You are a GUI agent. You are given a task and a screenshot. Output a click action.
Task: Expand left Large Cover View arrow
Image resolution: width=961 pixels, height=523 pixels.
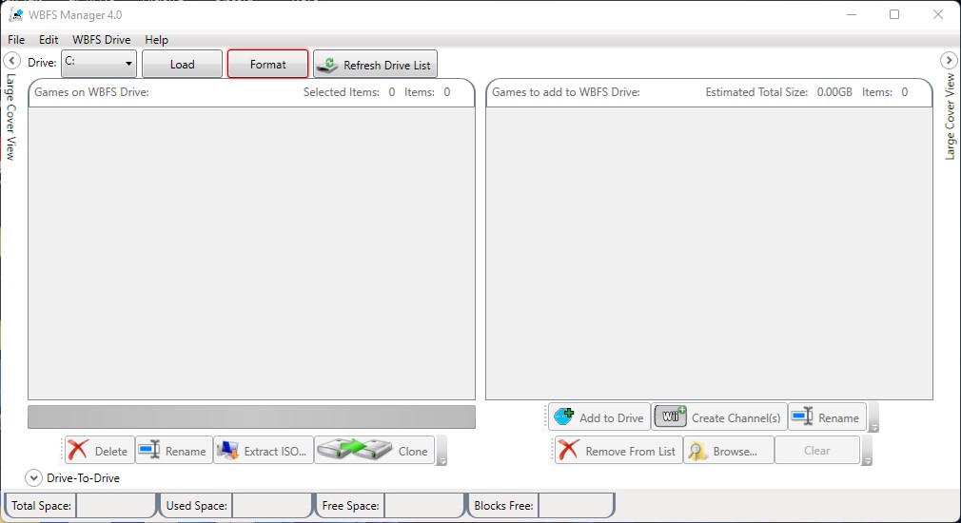pyautogui.click(x=11, y=60)
